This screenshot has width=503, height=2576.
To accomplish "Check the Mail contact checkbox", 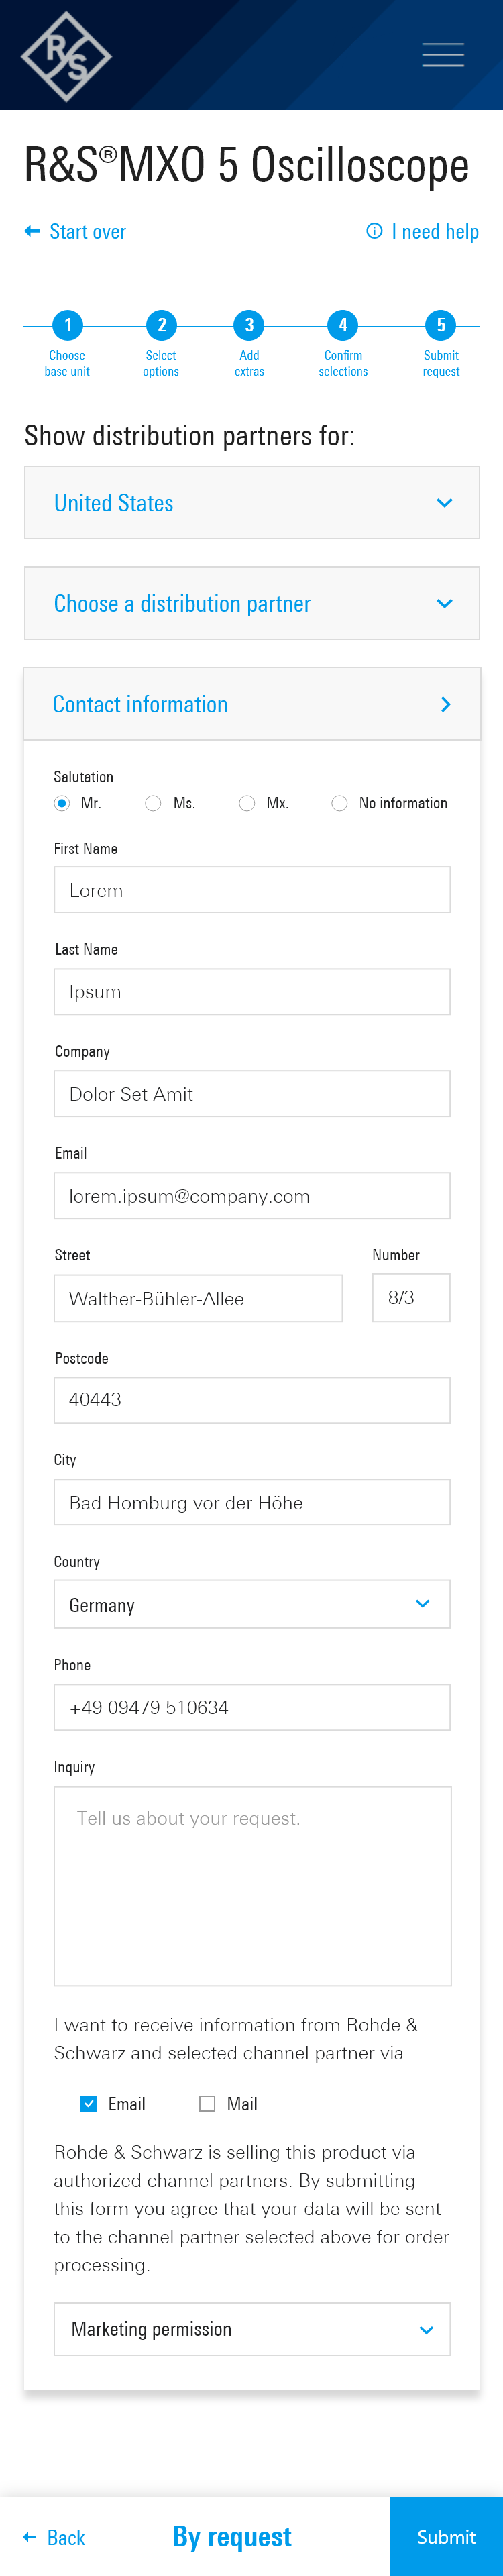I will tap(207, 2104).
